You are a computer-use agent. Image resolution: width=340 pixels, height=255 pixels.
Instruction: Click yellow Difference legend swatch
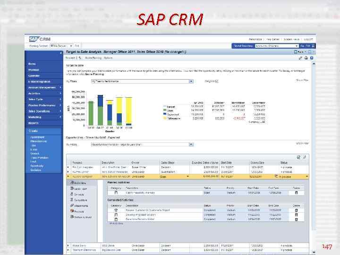point(165,118)
